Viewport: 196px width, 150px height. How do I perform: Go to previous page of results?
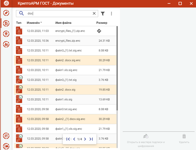pyautogui.click(x=74, y=139)
